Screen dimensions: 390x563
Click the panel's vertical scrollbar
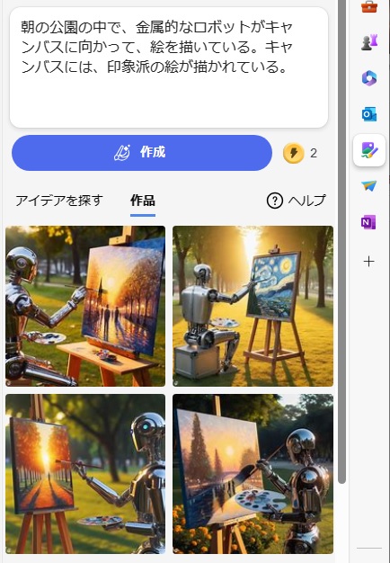341,240
